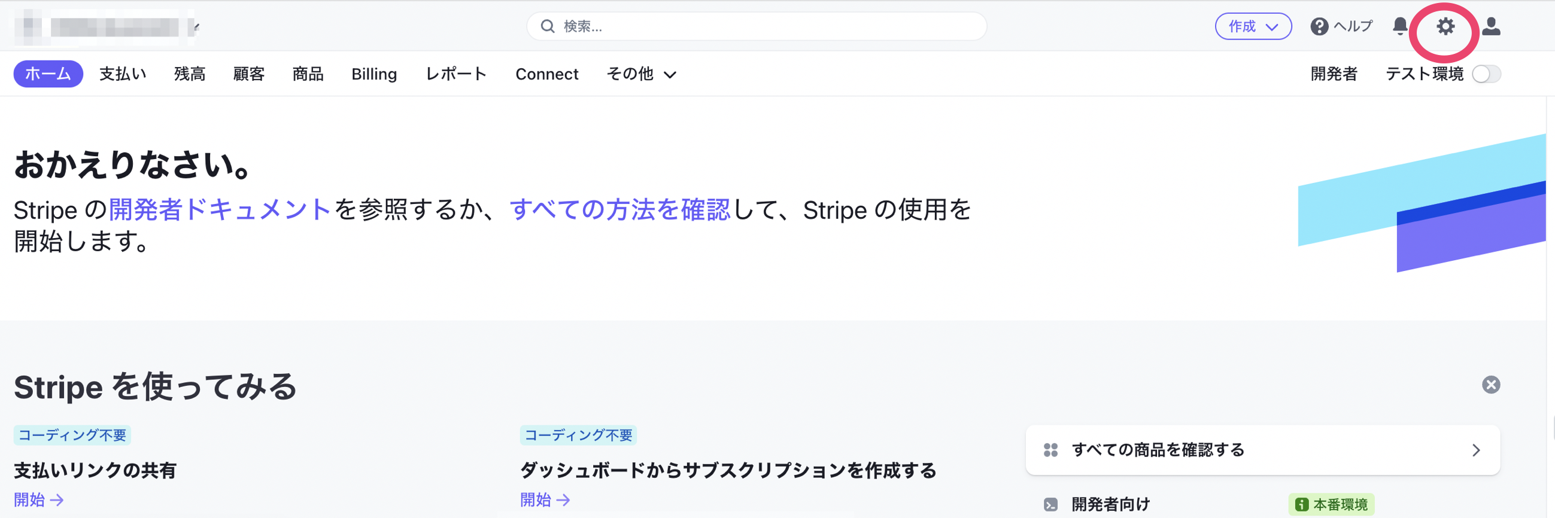Select the Billing navigation tab

(x=374, y=74)
